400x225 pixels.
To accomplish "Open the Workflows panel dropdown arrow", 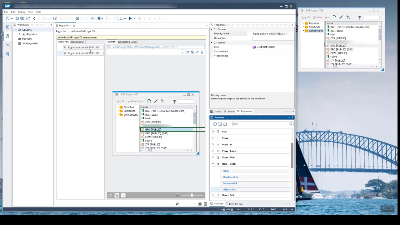I will click(x=48, y=25).
